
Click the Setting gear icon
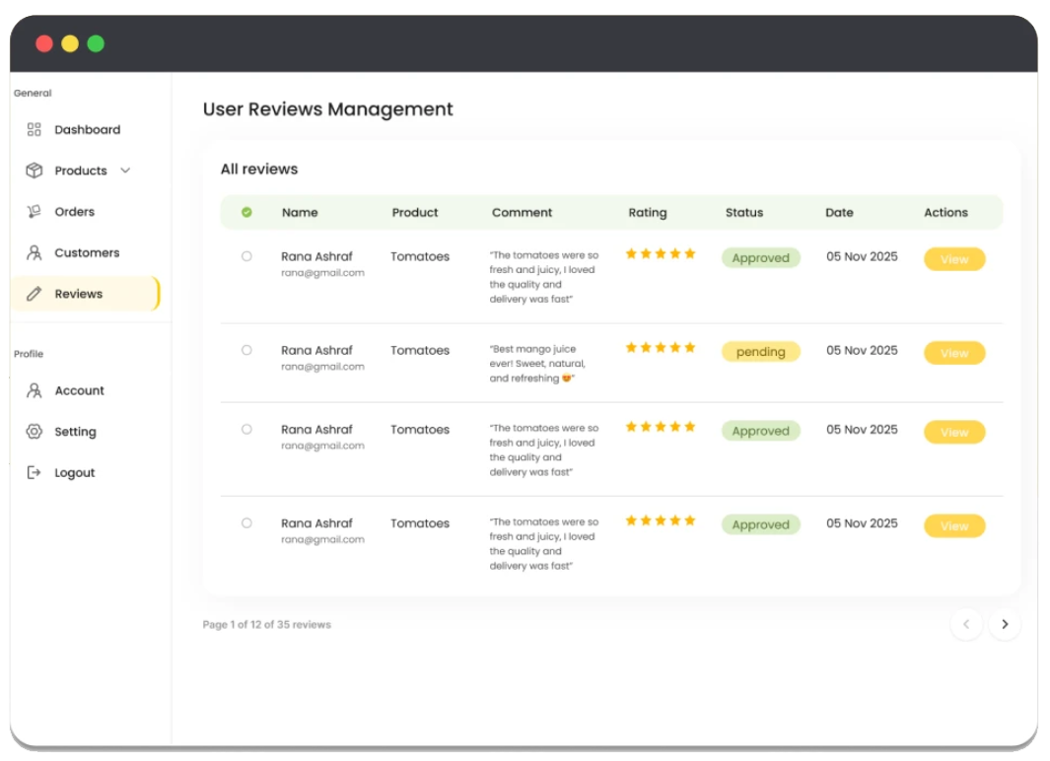(35, 432)
